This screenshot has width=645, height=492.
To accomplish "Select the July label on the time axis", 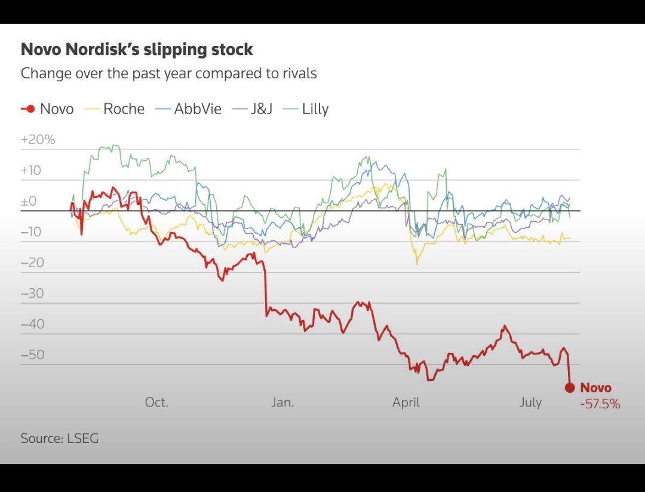I will tap(530, 402).
